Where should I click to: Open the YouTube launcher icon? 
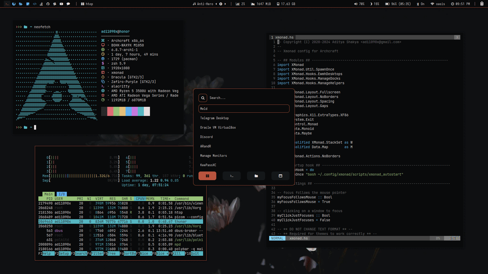[x=61, y=4]
